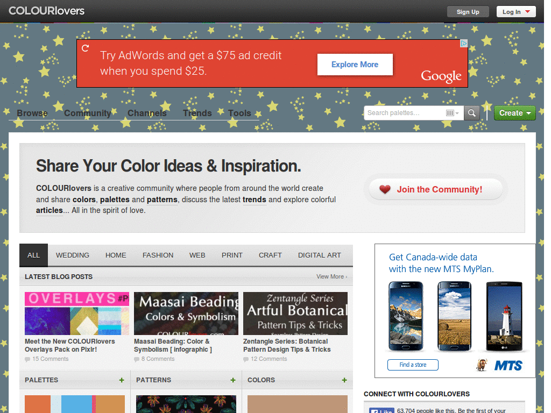The width and height of the screenshot is (551, 413).
Task: Click the 12 Comments link
Action: [269, 359]
